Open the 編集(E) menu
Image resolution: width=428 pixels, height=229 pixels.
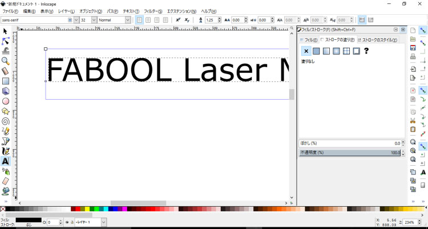(x=29, y=11)
